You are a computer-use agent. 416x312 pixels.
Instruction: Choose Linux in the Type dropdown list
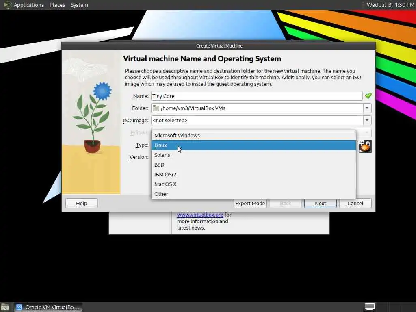click(253, 145)
